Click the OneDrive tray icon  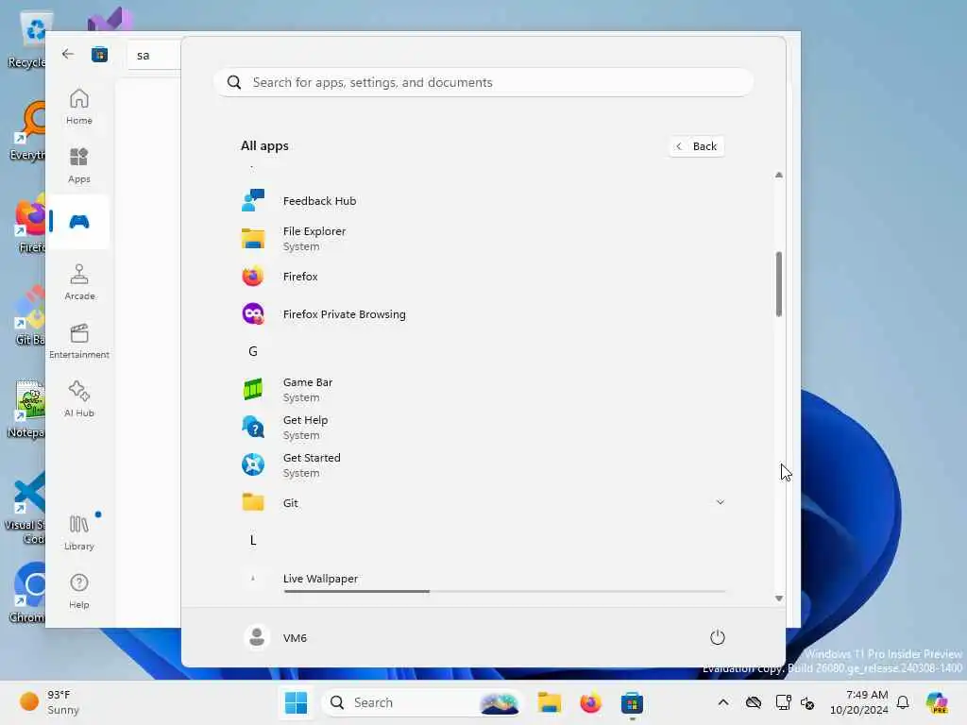(x=754, y=702)
